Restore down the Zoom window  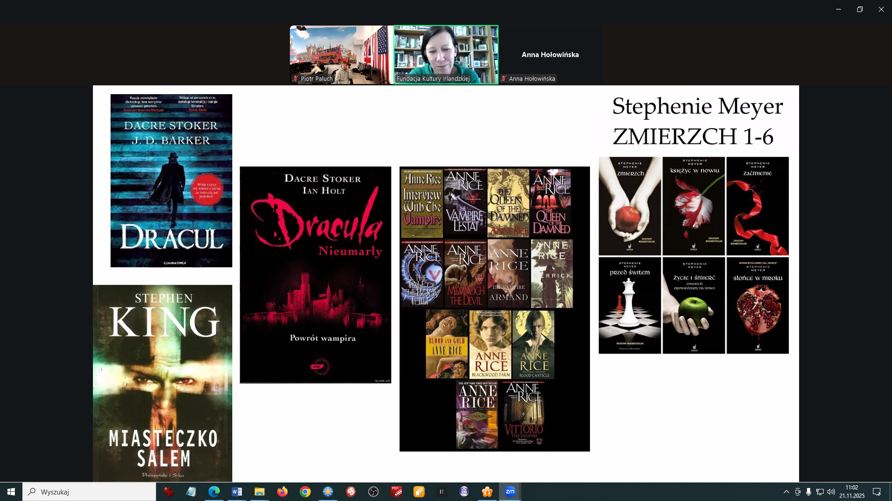click(859, 9)
